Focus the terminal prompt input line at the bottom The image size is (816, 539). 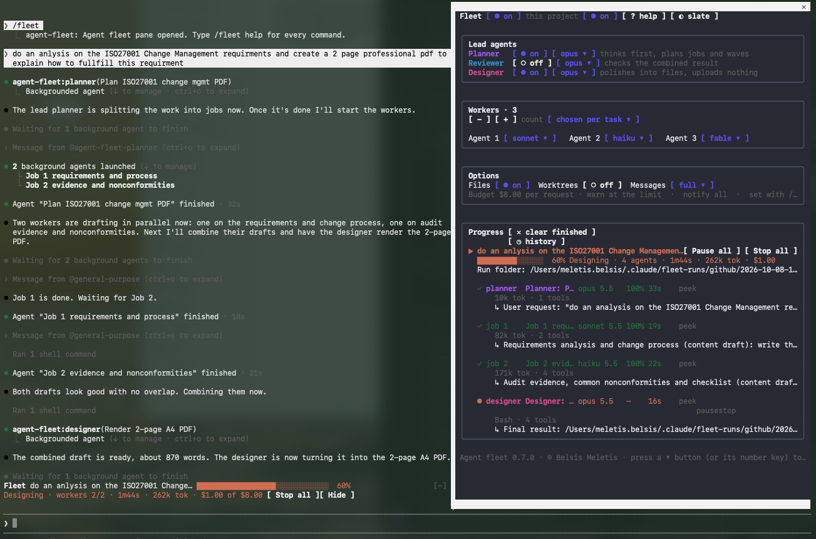tap(408, 523)
